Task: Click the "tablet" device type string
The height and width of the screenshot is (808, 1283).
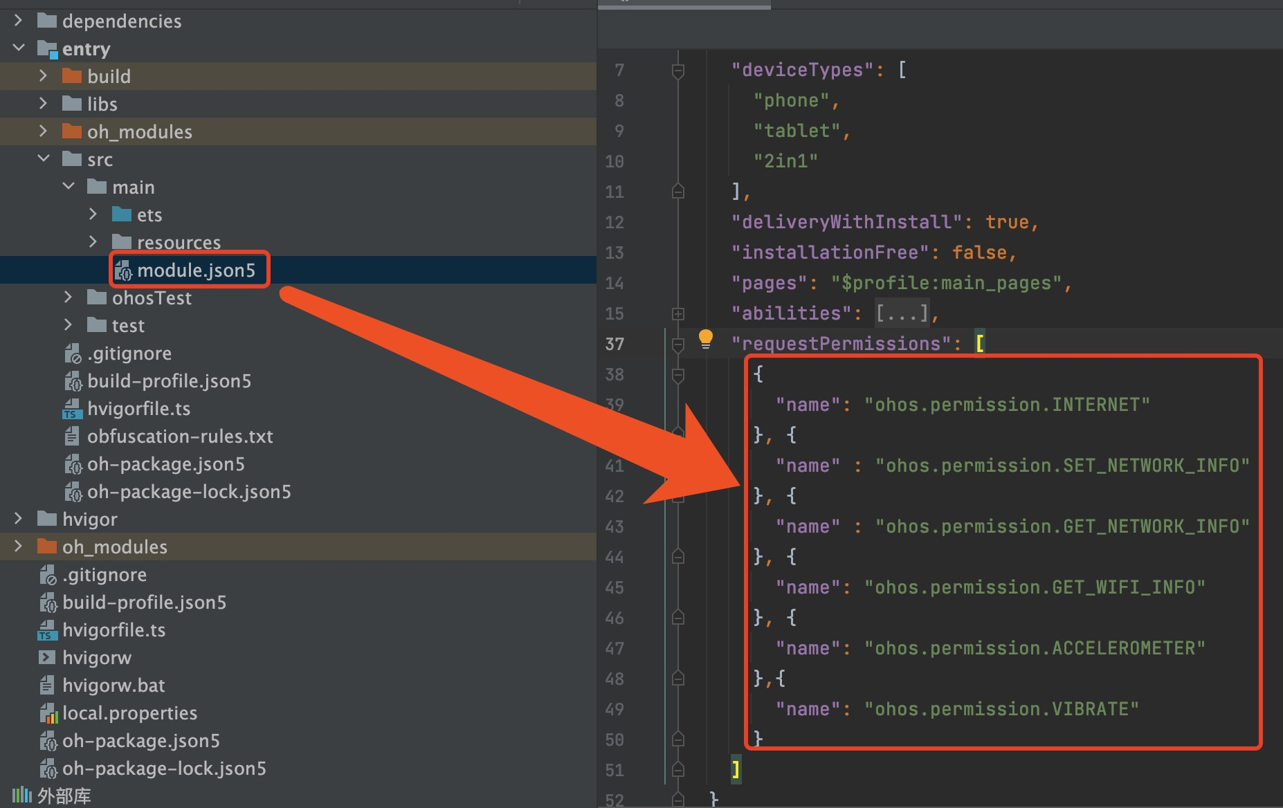Action: click(x=797, y=131)
